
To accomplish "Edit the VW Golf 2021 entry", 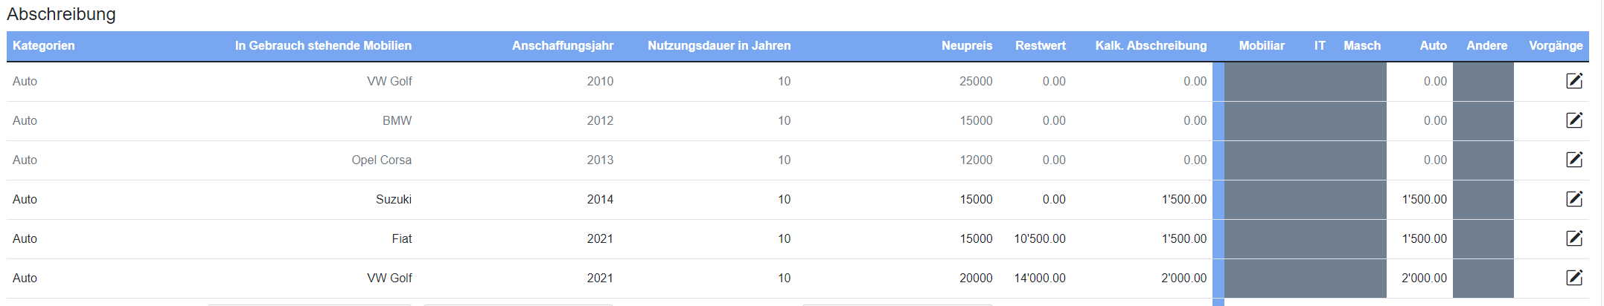I will (1574, 278).
